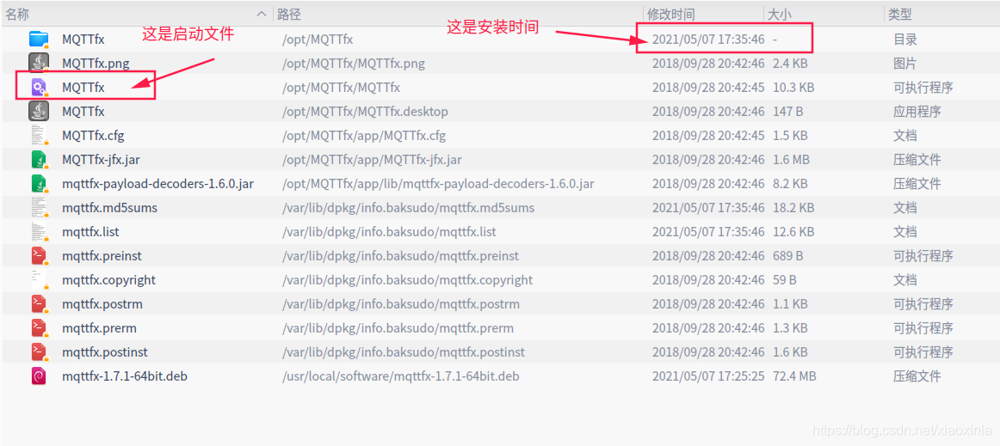Click the MQTTfx-jfx.jar archive icon
This screenshot has height=446, width=1000.
pyautogui.click(x=39, y=159)
